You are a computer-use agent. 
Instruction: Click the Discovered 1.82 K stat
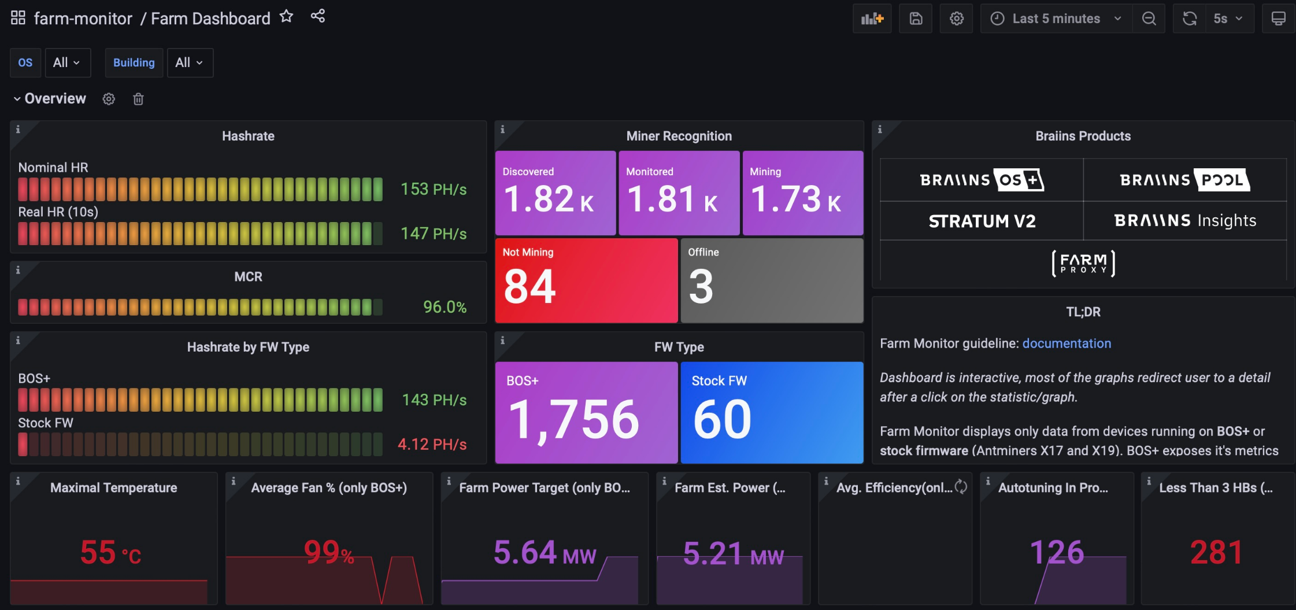tap(556, 193)
